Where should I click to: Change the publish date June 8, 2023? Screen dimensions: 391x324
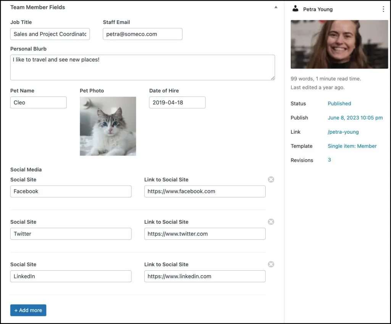tap(355, 118)
